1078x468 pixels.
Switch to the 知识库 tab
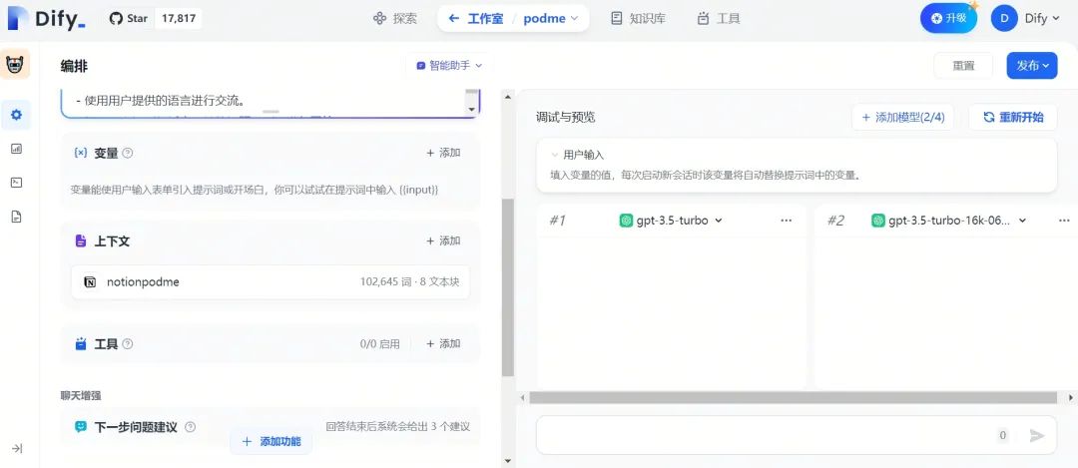click(638, 19)
